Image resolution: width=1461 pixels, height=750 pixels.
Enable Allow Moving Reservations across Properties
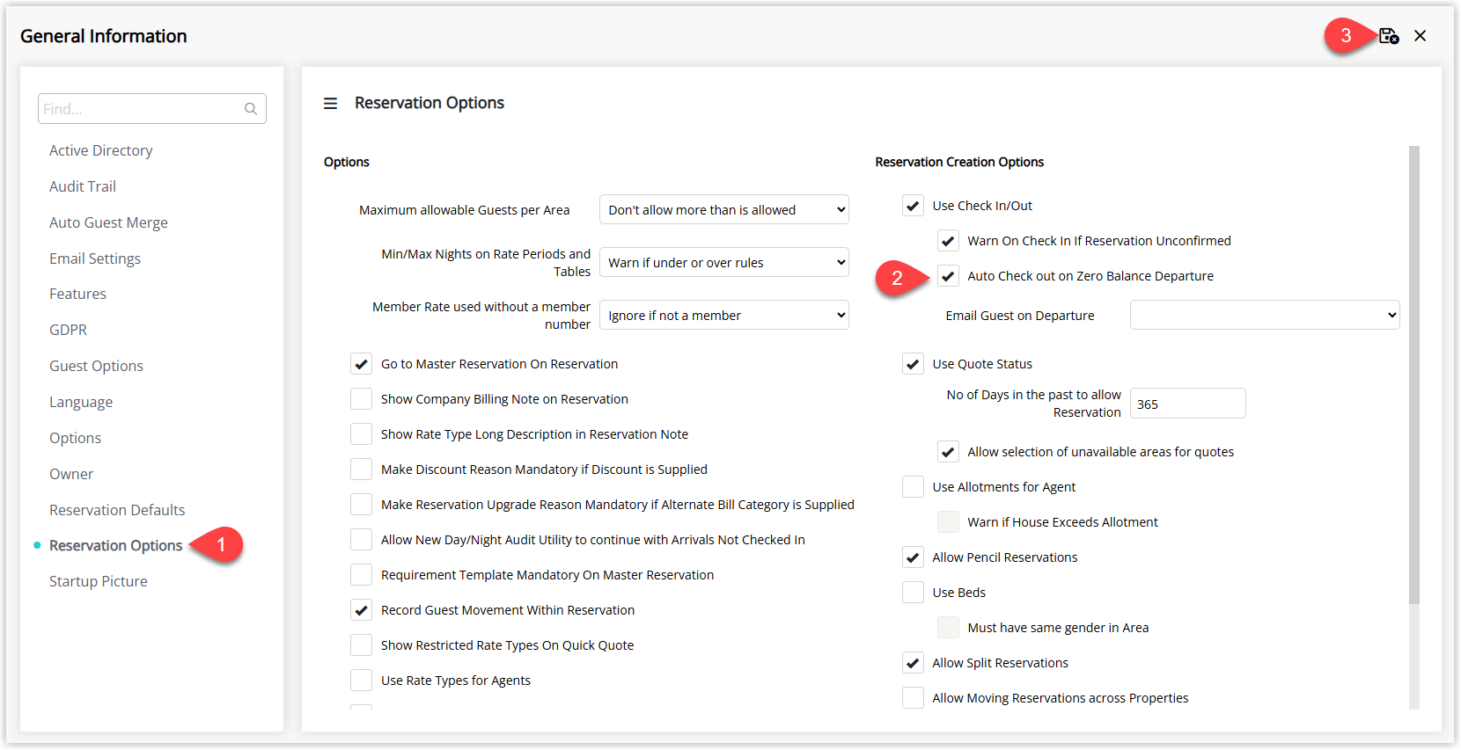[913, 698]
